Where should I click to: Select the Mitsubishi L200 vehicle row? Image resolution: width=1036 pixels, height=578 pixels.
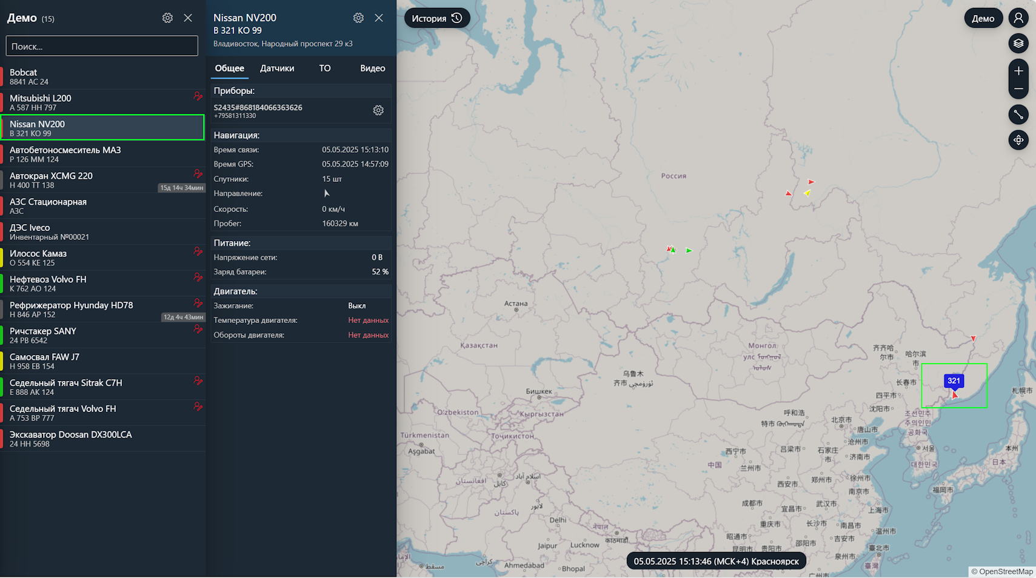[102, 102]
